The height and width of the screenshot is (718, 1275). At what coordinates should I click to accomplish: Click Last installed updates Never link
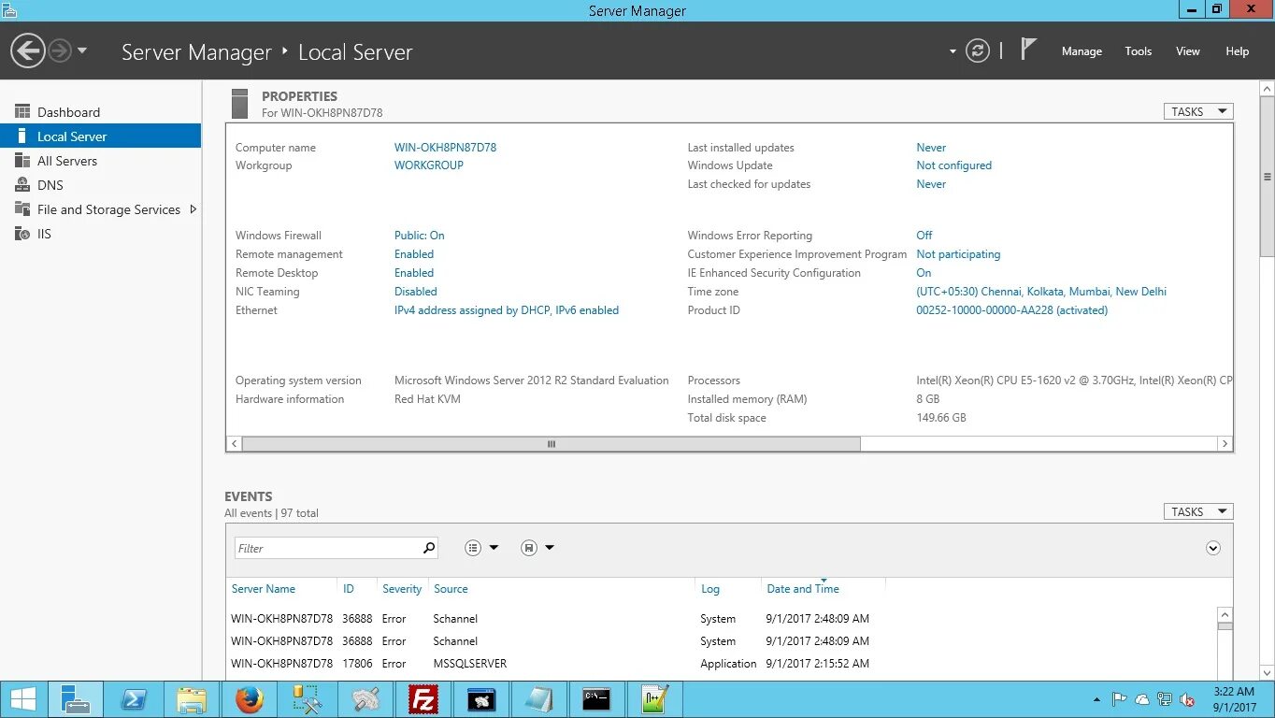tap(931, 148)
